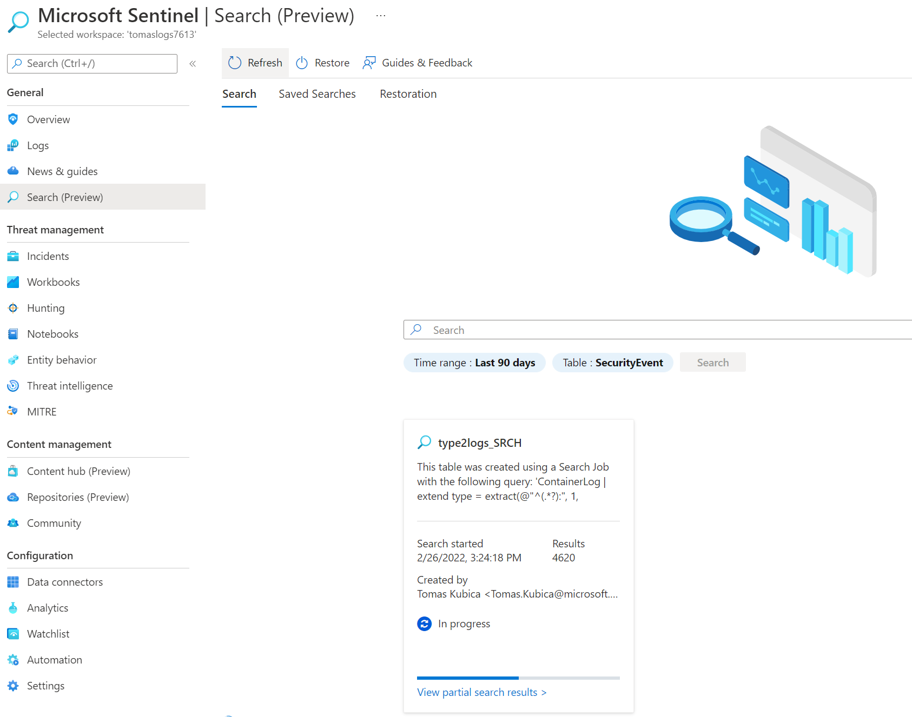This screenshot has height=717, width=912.
Task: Click the sidebar Search (Ctrl+/) box
Action: (x=92, y=64)
